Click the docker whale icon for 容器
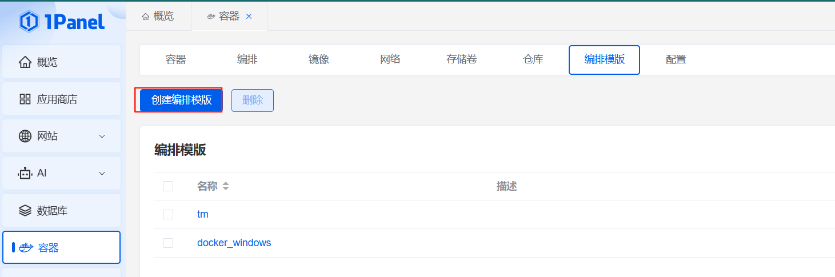The width and height of the screenshot is (835, 277). pyautogui.click(x=26, y=247)
